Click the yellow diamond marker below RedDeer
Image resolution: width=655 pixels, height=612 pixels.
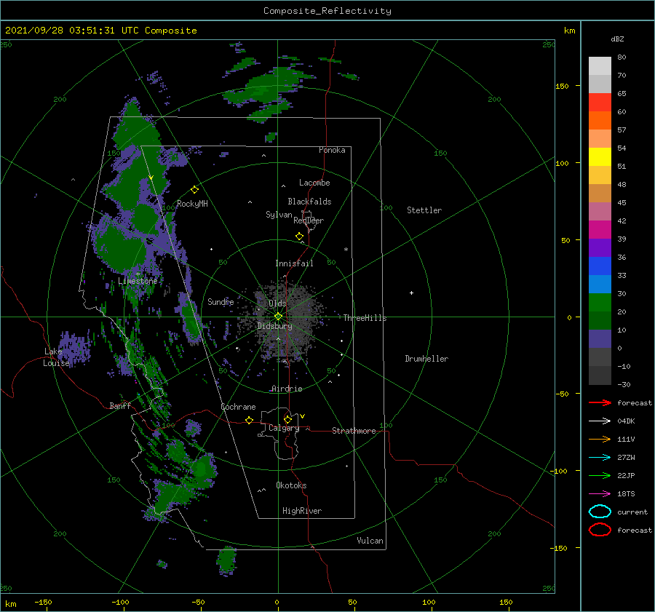299,237
